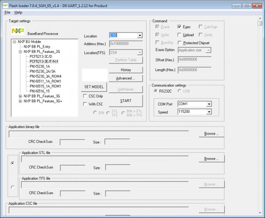
Task: Click the Application STL file path field
Action: click(x=105, y=159)
